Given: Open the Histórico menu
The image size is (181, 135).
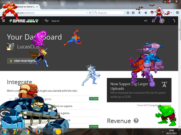Looking at the screenshot, I should 29,2.
